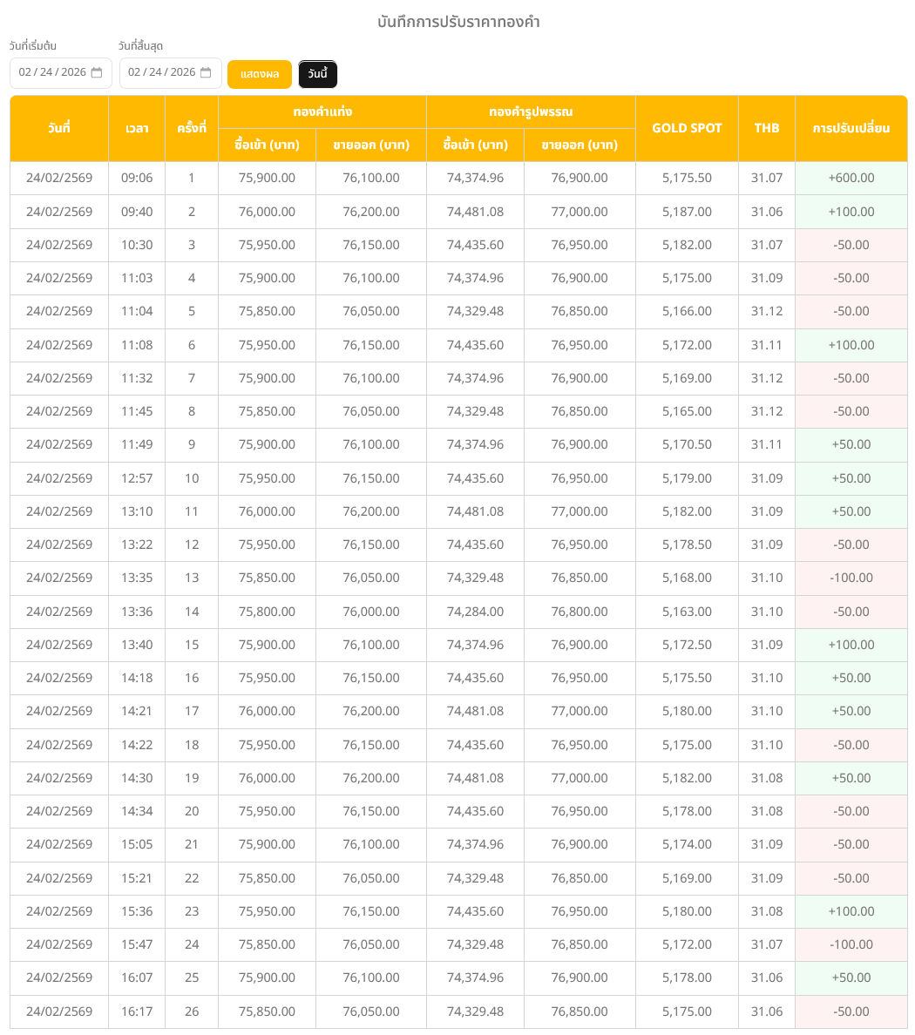Open calendar picker for end date field
Screen dimensions: 915x1035
206,72
